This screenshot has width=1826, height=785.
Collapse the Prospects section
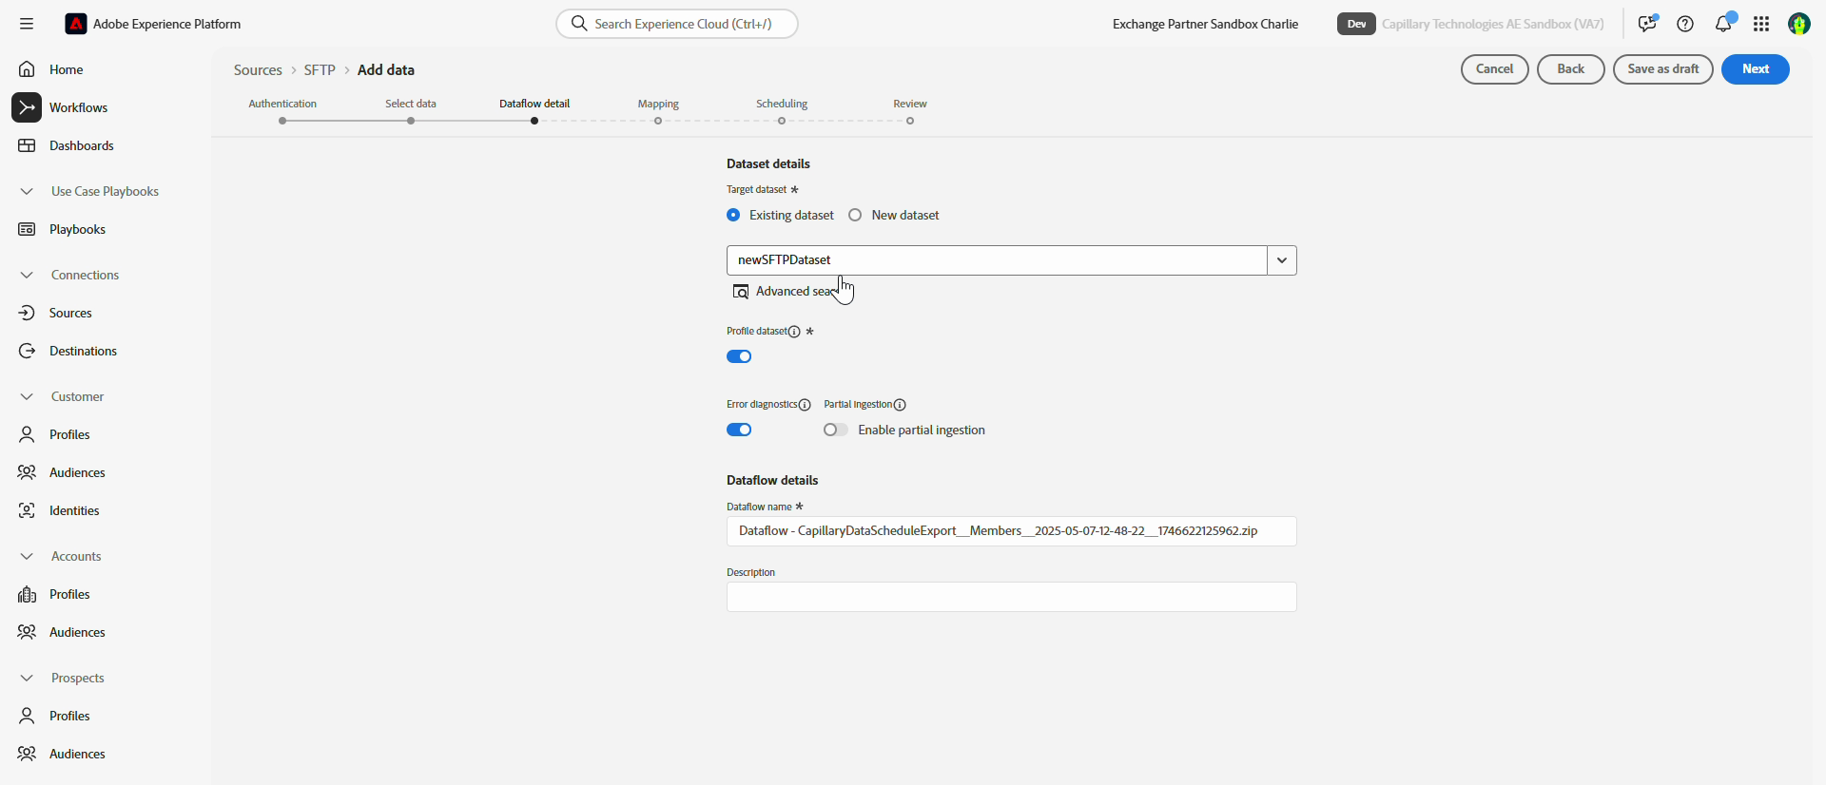27,678
